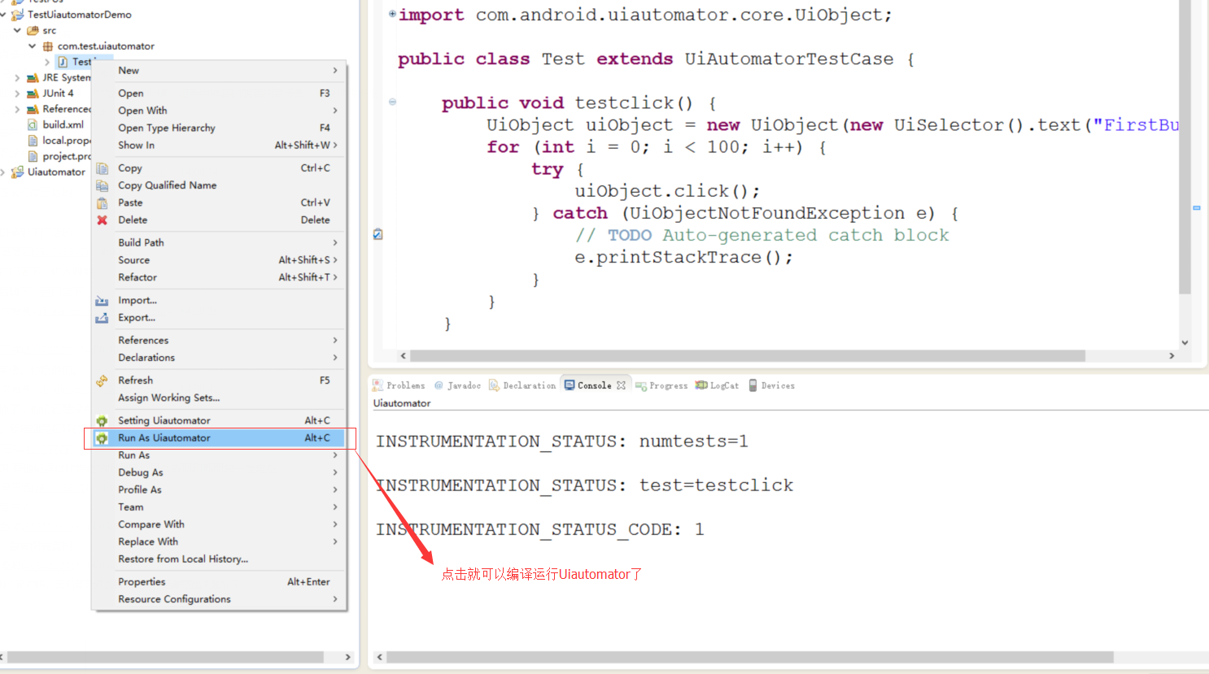Expand the Run As submenu arrow
Screen dimensions: 1209x674
point(335,455)
